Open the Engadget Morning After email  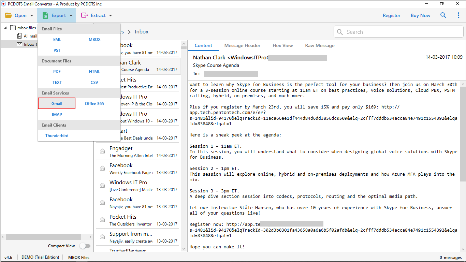(137, 151)
